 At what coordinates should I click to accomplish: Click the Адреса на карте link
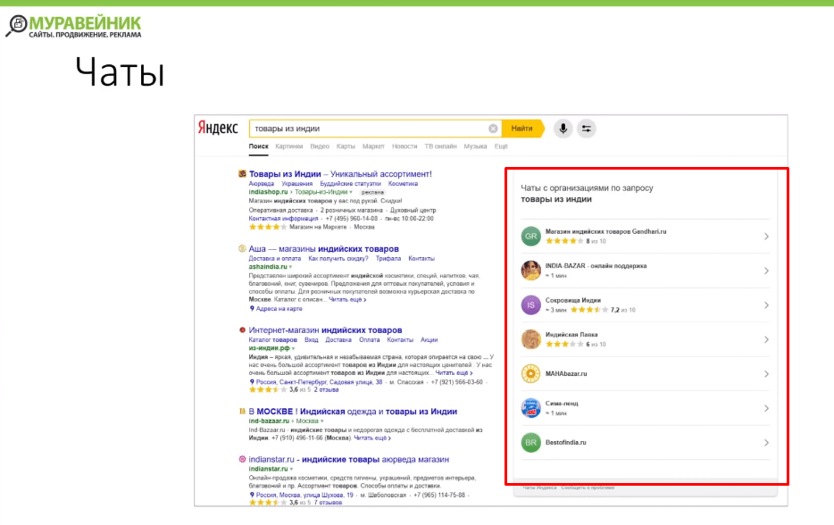[279, 309]
